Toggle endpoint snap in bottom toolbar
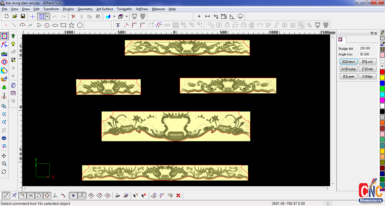This screenshot has width=385, height=206. point(6,195)
